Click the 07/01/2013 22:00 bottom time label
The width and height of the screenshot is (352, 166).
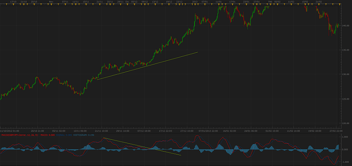(207, 131)
